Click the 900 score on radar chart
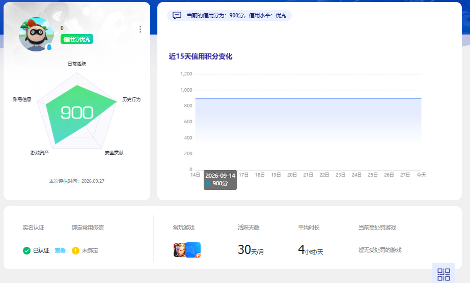This screenshot has width=470, height=283. click(77, 113)
